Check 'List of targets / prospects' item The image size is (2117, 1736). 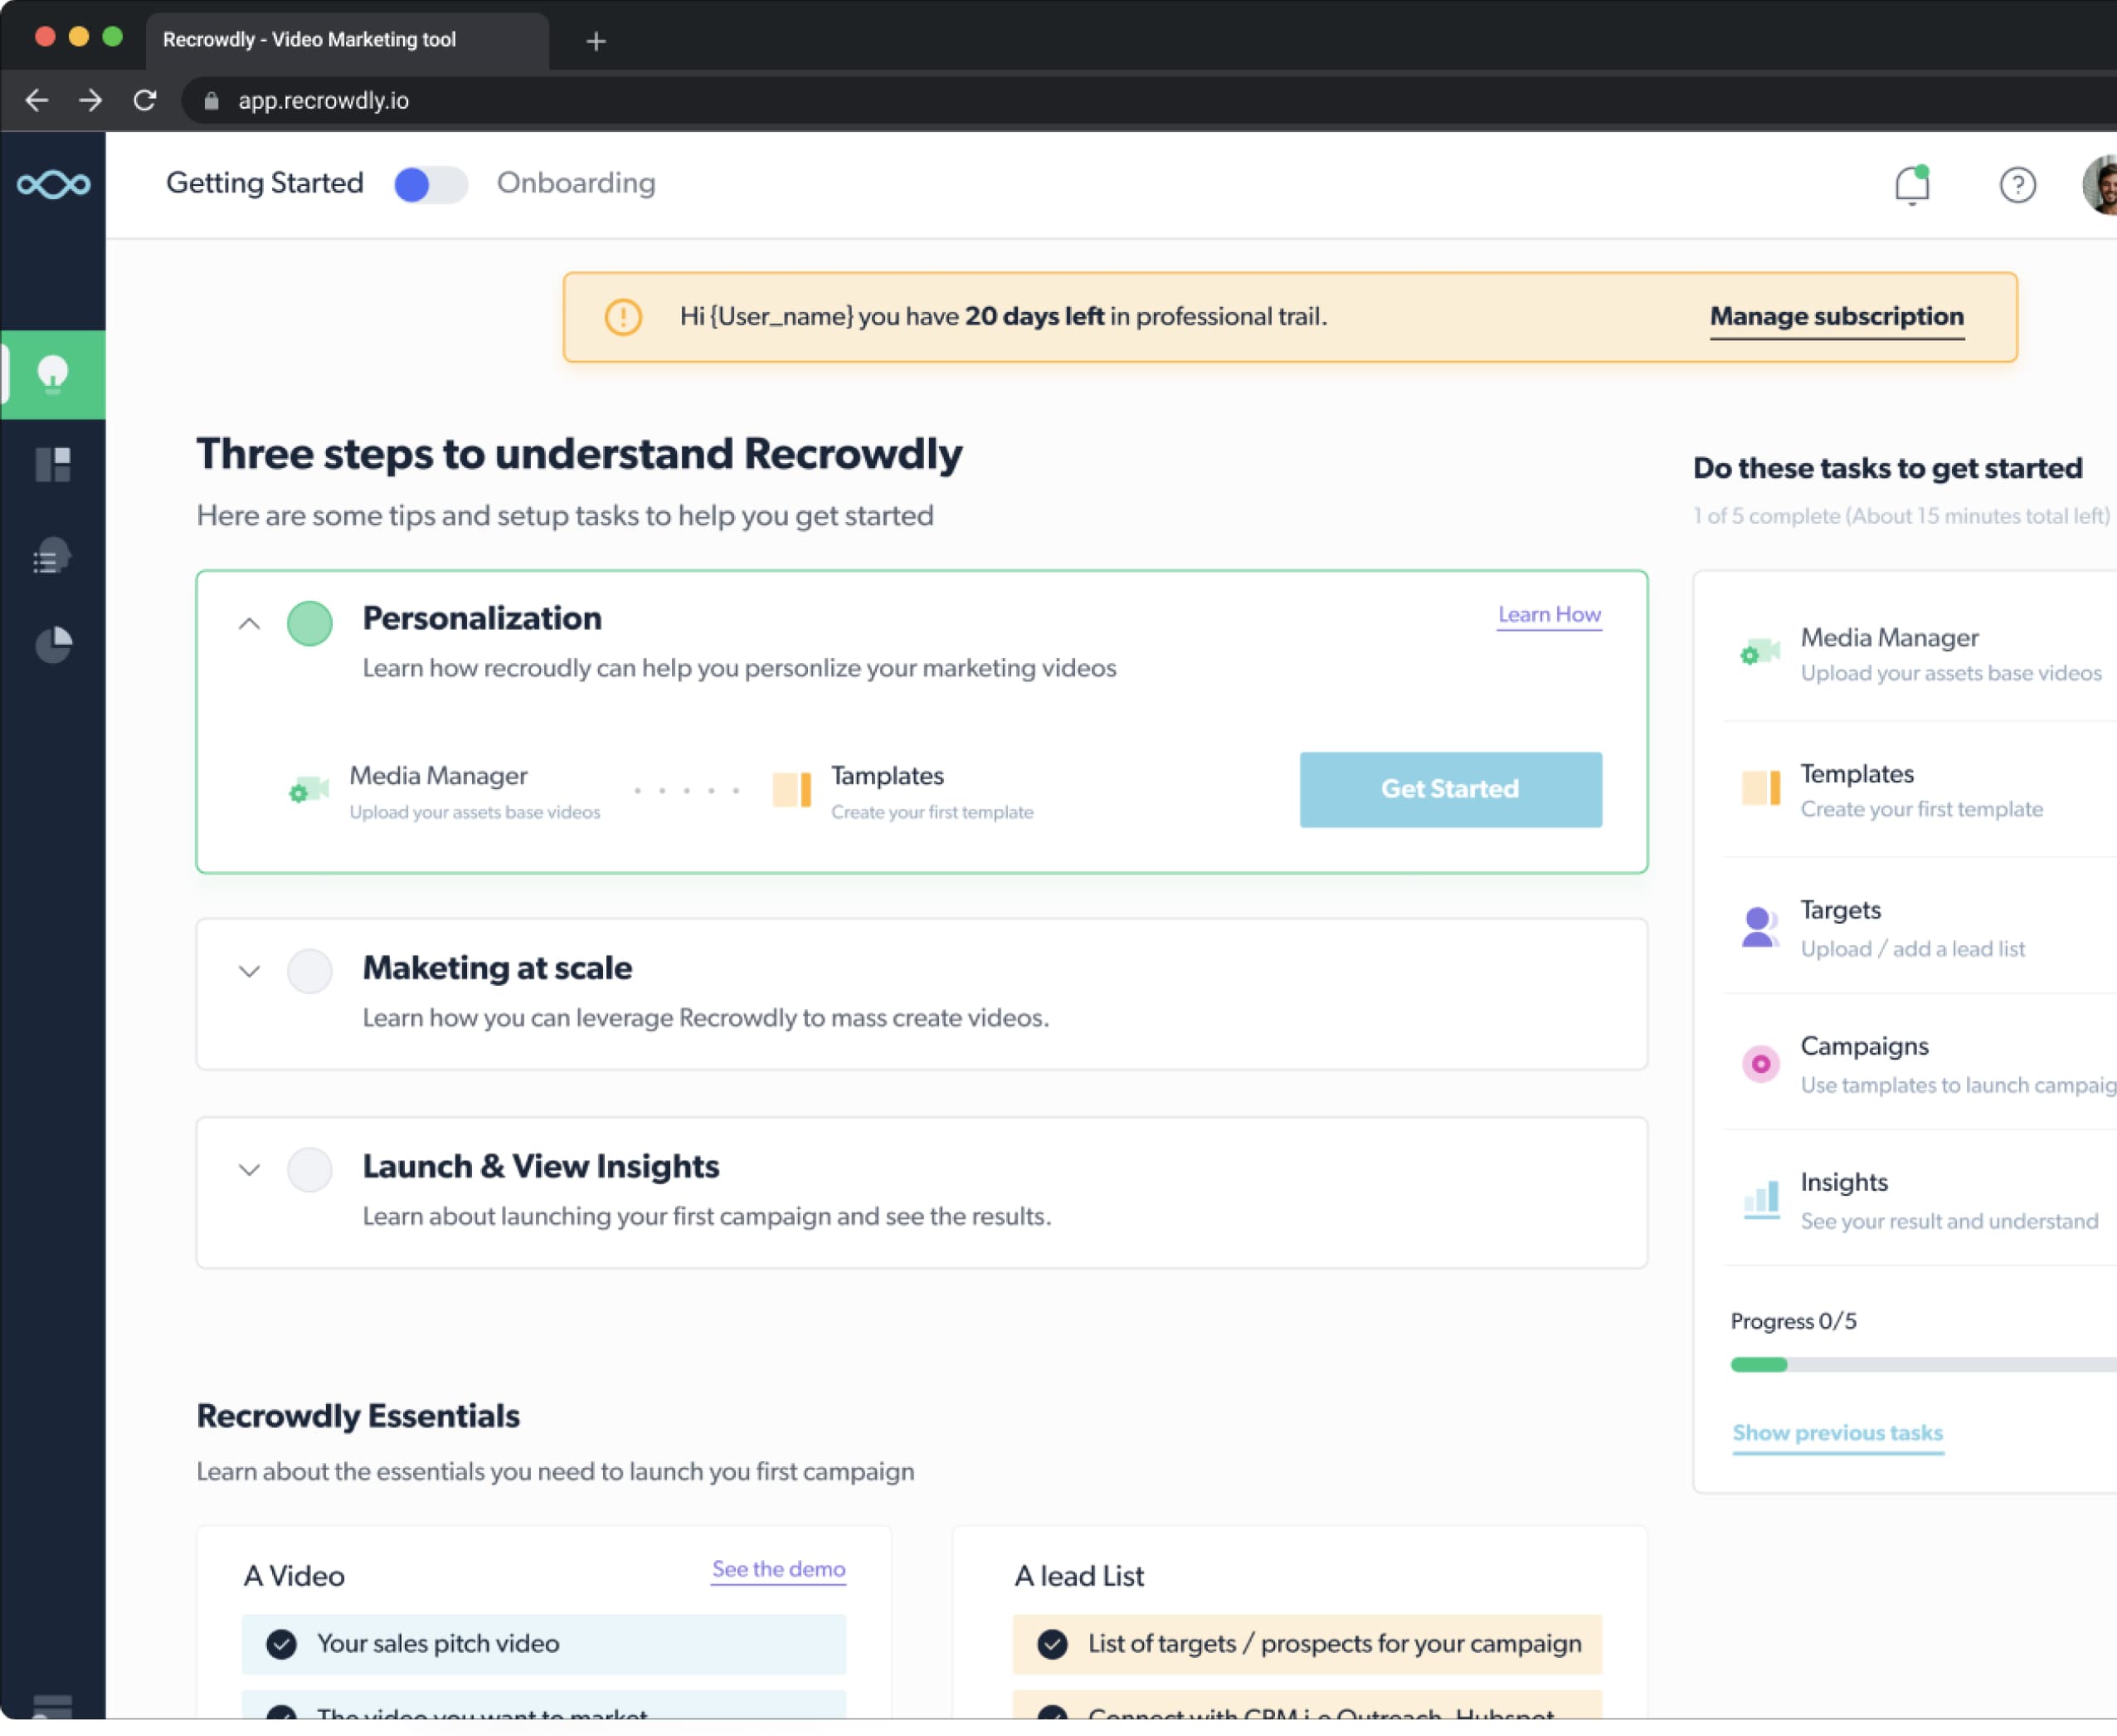(1052, 1643)
